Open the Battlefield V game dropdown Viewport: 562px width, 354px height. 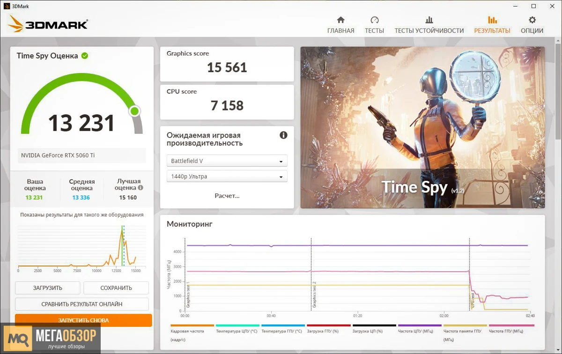pyautogui.click(x=227, y=161)
